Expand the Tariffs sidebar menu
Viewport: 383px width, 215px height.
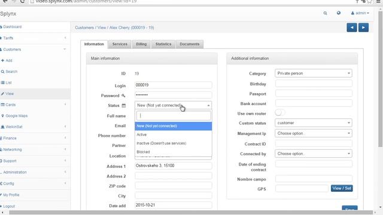pyautogui.click(x=35, y=38)
